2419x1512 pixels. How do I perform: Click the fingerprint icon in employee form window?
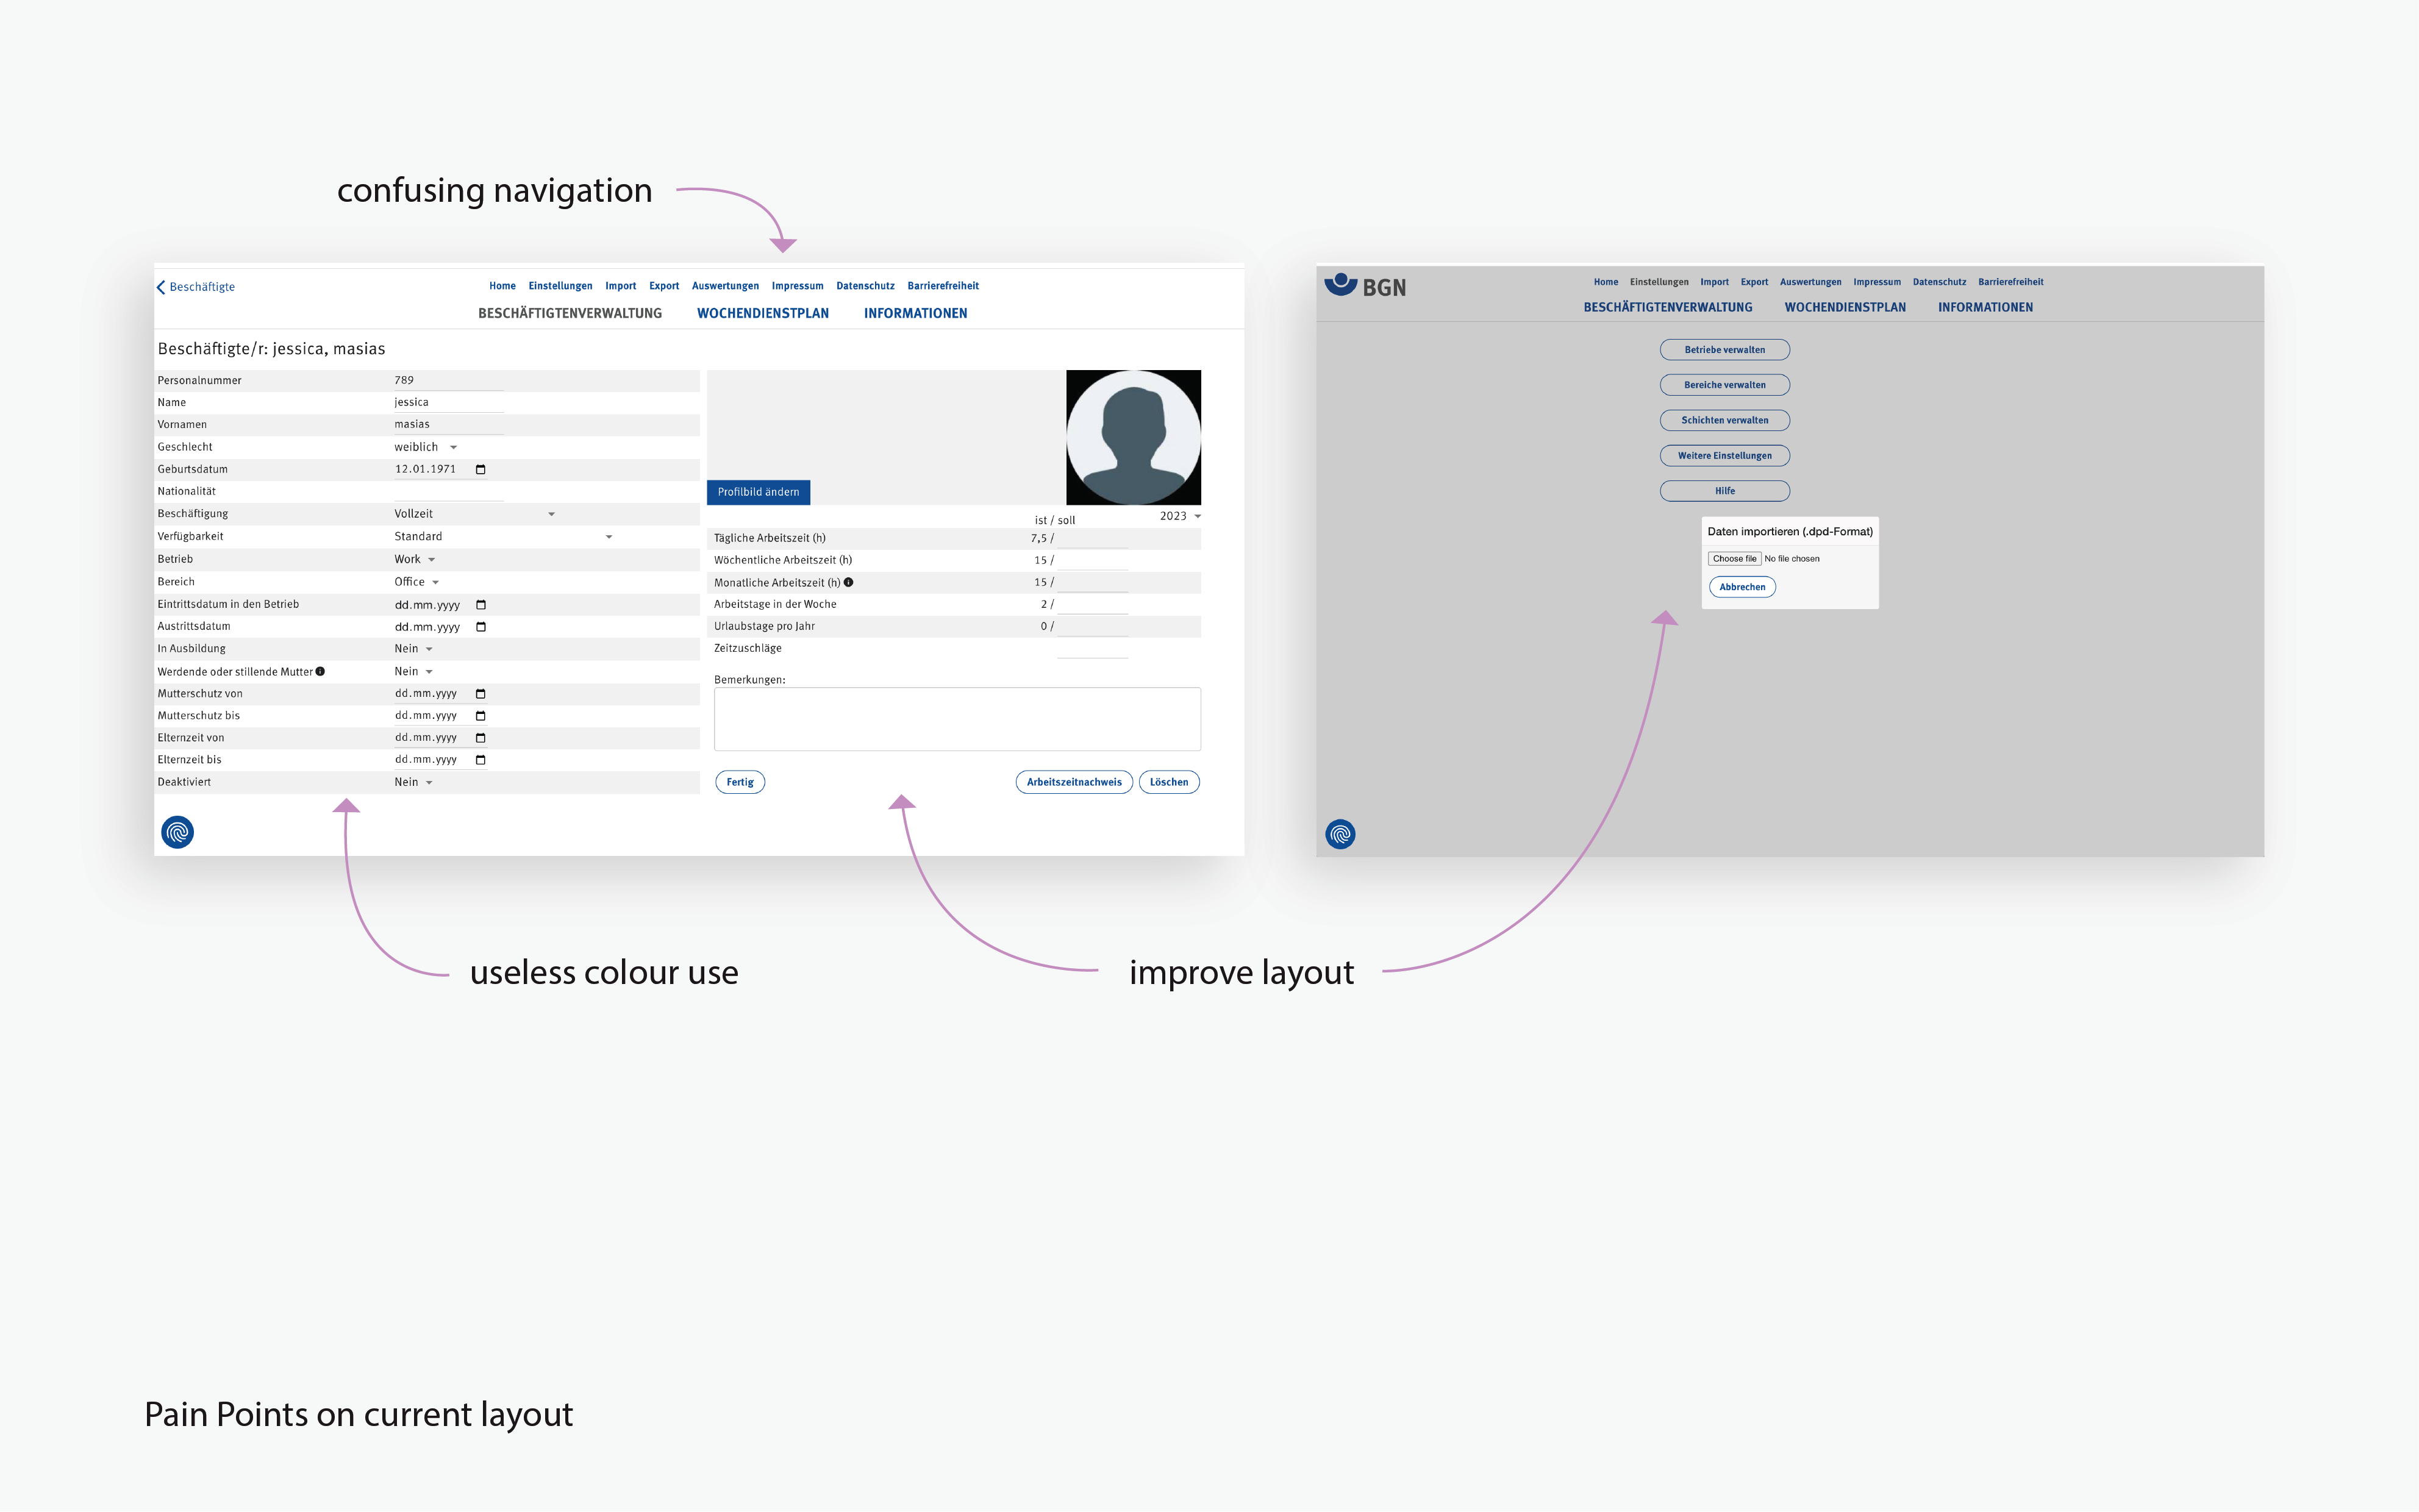tap(178, 832)
